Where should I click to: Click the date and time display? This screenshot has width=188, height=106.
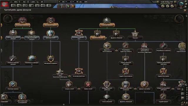click(x=167, y=2)
